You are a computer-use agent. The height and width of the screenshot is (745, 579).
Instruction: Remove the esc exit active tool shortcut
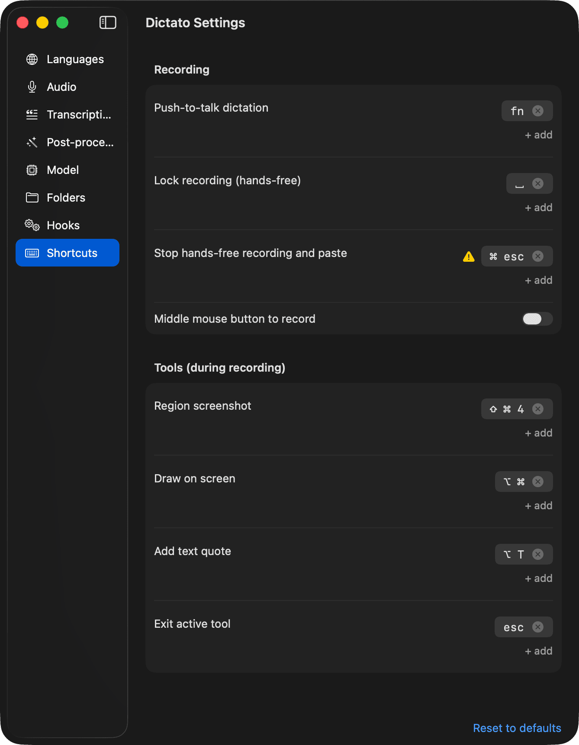(538, 627)
